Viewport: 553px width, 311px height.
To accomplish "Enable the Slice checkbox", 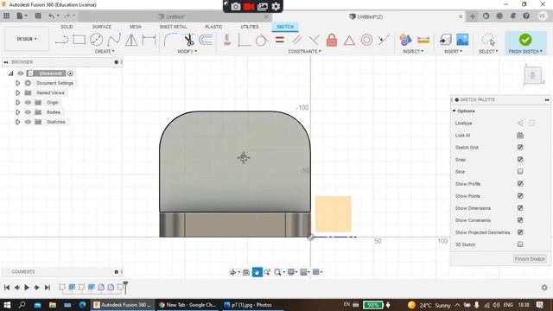I will click(520, 171).
